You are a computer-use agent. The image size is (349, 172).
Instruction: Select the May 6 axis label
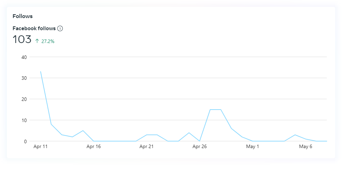point(306,147)
